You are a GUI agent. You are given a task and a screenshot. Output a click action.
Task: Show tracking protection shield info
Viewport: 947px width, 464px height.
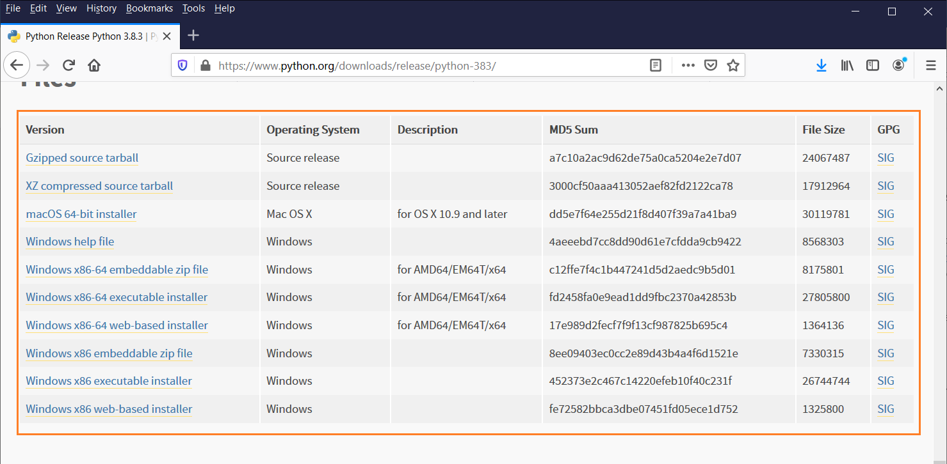183,65
